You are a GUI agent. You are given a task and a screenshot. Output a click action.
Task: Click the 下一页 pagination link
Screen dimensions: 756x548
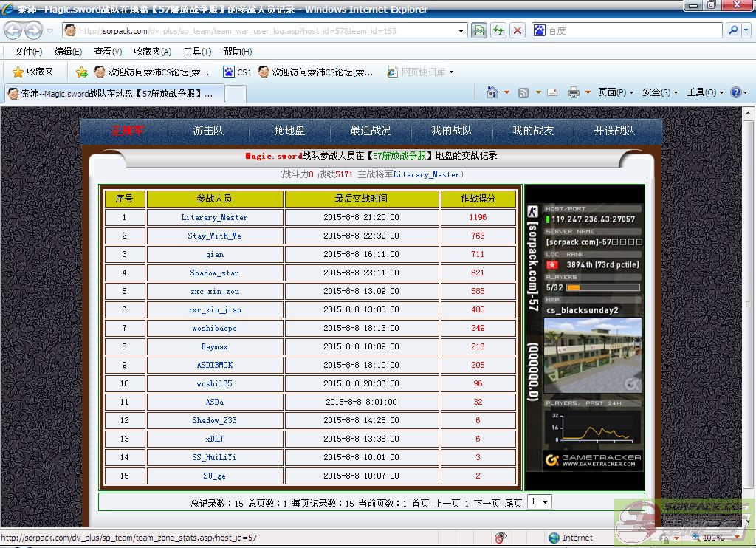487,503
